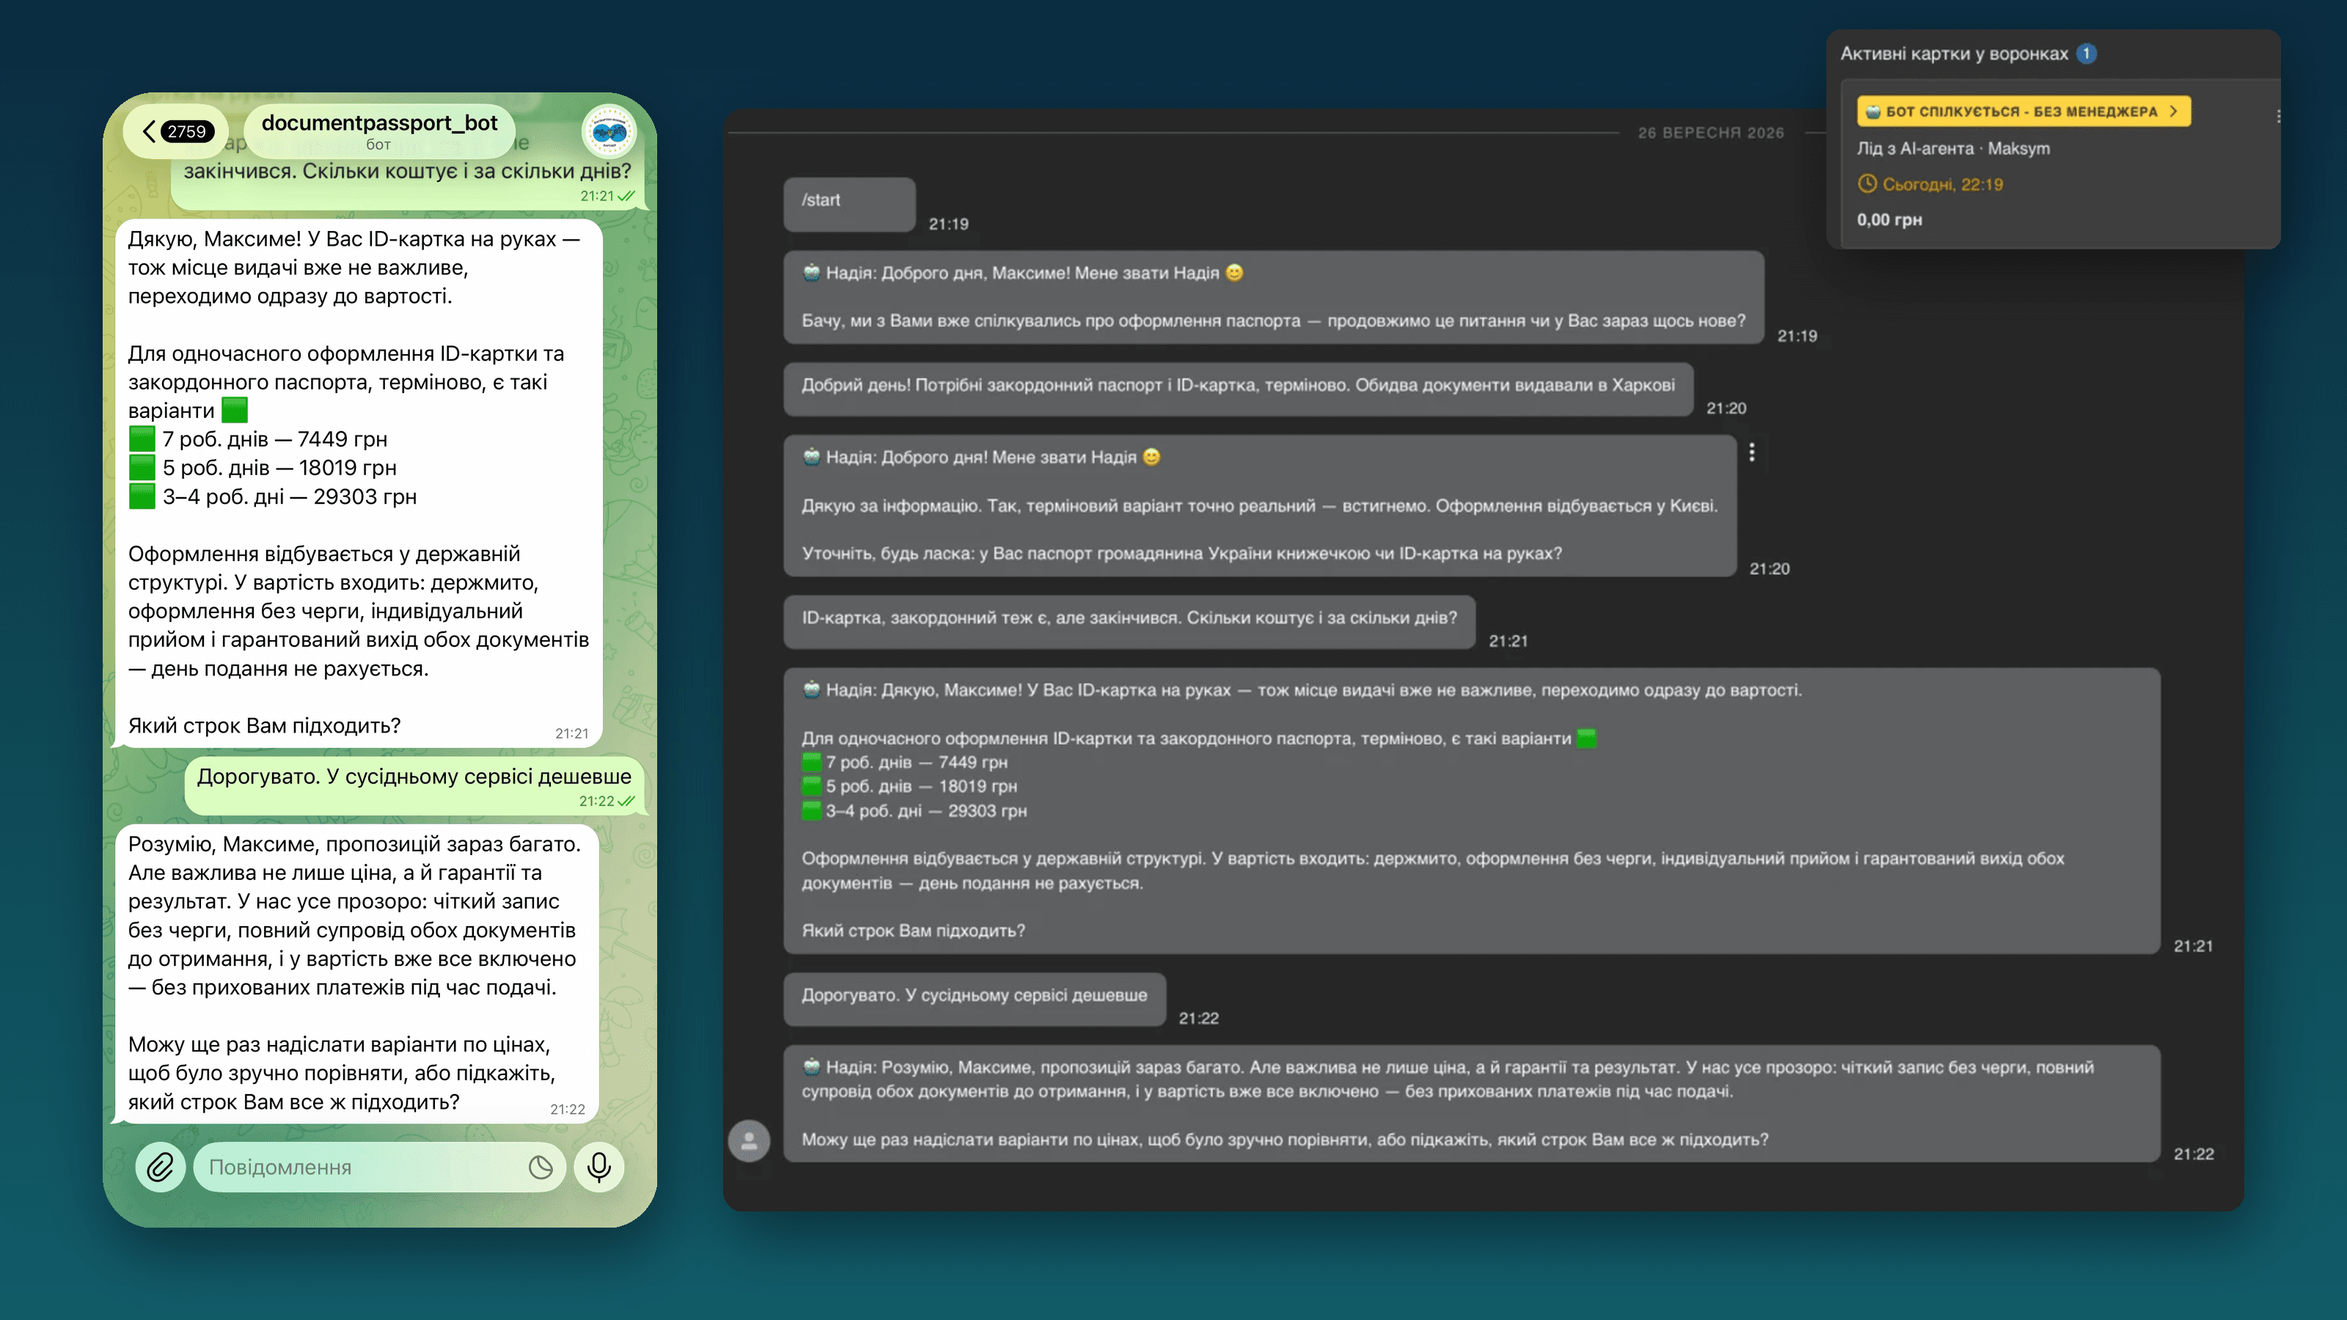
Task: Attach a file with the paperclip icon
Action: coord(159,1167)
